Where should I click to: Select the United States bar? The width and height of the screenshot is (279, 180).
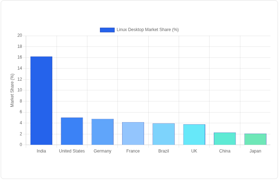tap(72, 131)
